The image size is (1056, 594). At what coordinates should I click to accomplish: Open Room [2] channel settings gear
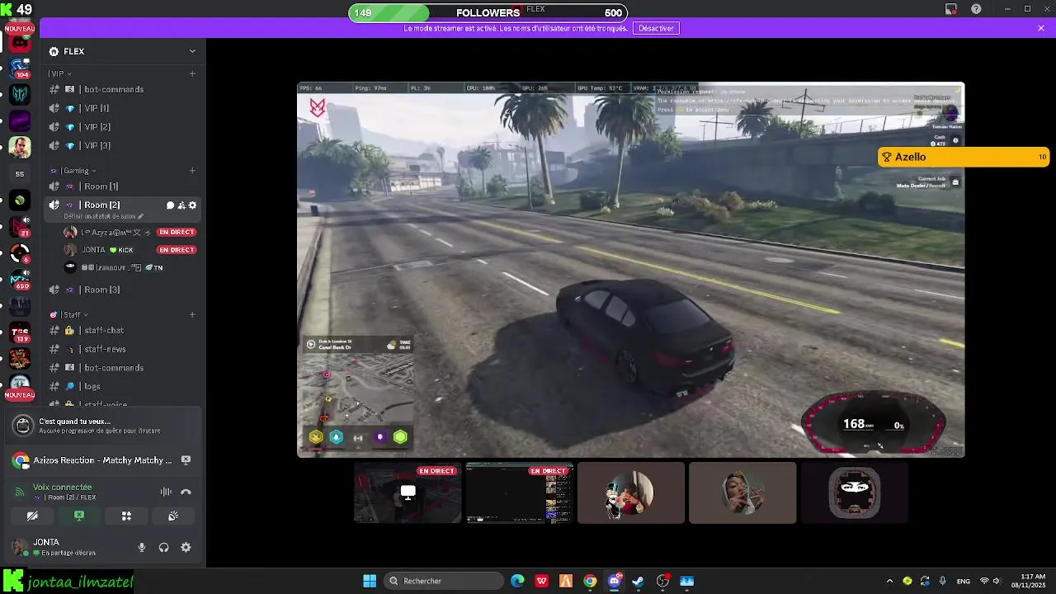[x=193, y=205]
